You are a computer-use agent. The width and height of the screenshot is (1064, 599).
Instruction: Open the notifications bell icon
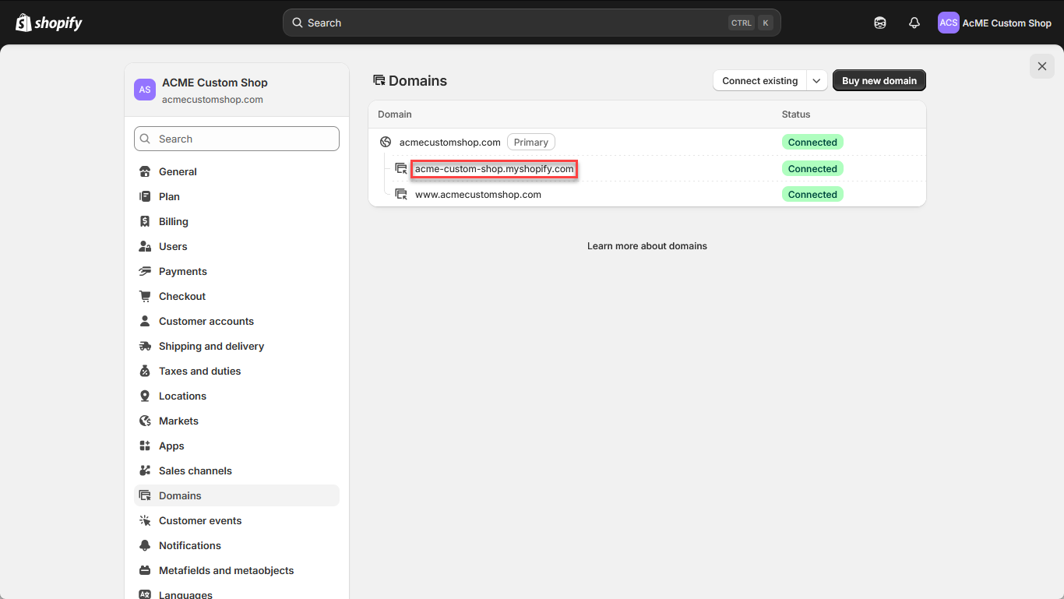pos(914,23)
